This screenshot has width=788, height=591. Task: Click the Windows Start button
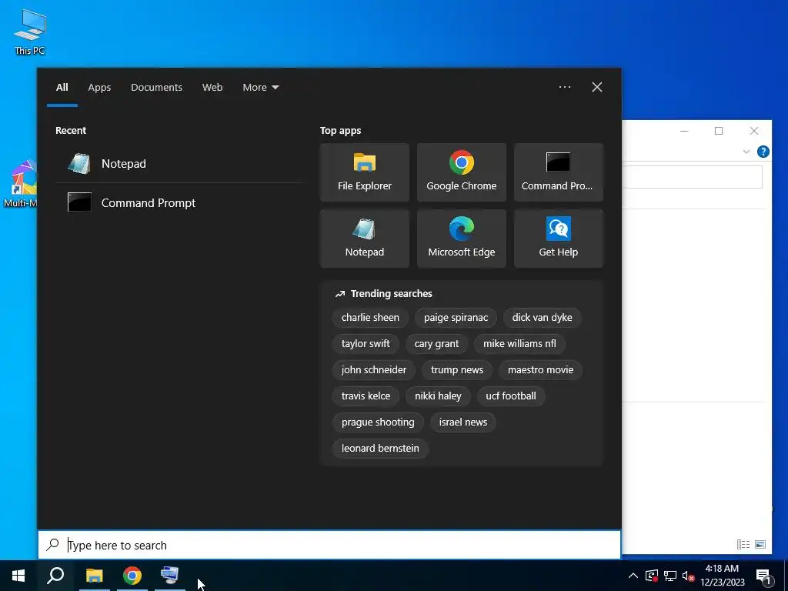tap(18, 576)
